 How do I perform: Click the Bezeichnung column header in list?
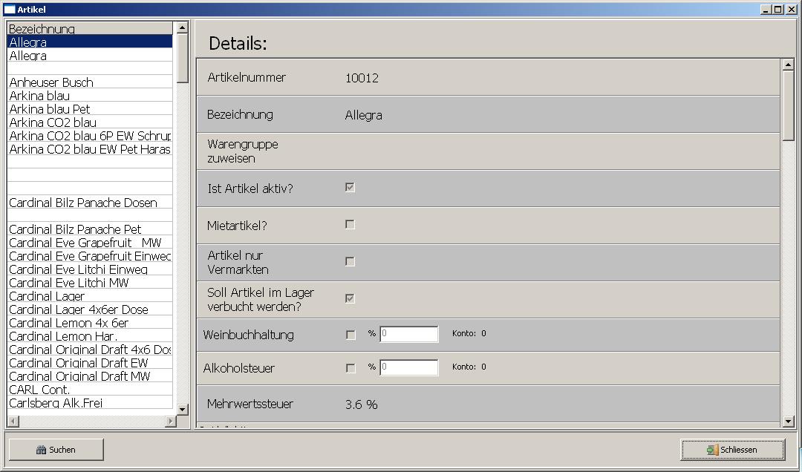pos(42,29)
